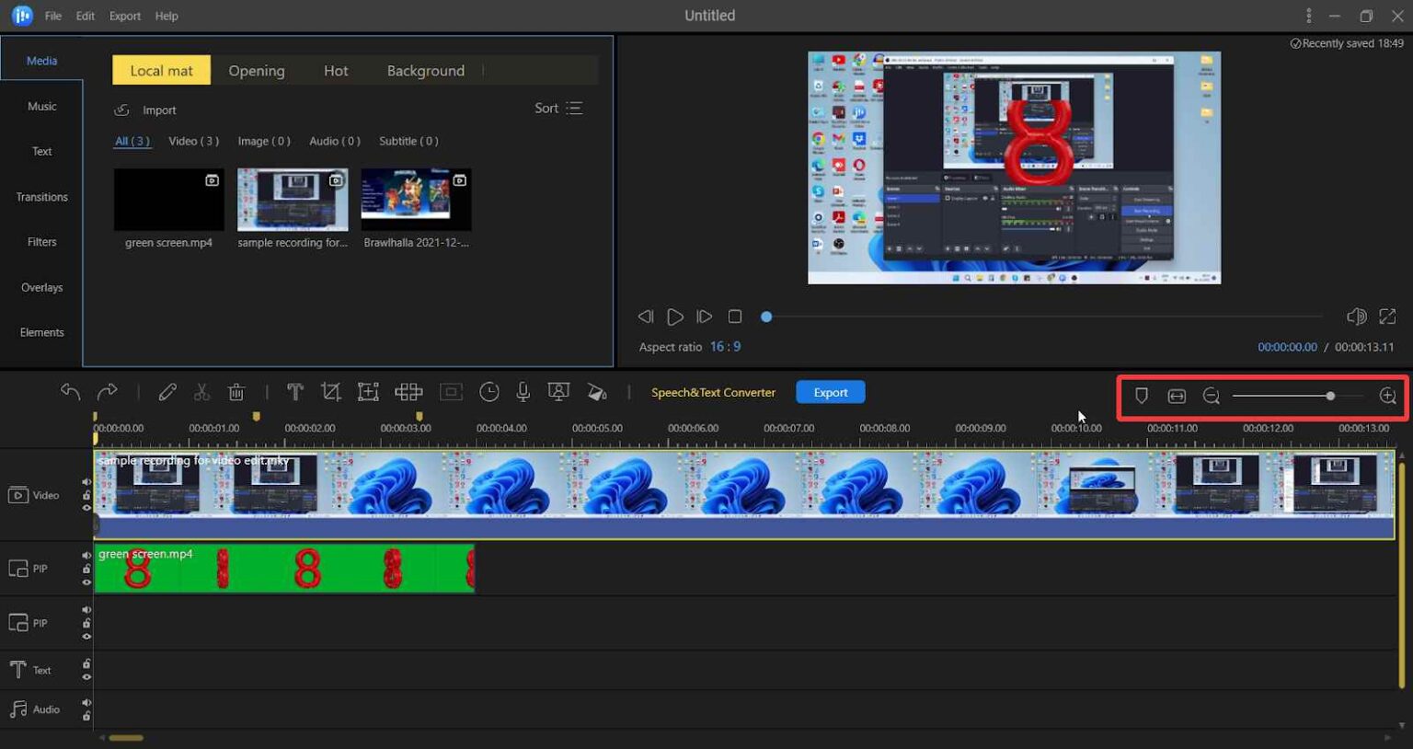Click the screen recorder presenter icon
This screenshot has height=749, width=1413.
pyautogui.click(x=558, y=392)
